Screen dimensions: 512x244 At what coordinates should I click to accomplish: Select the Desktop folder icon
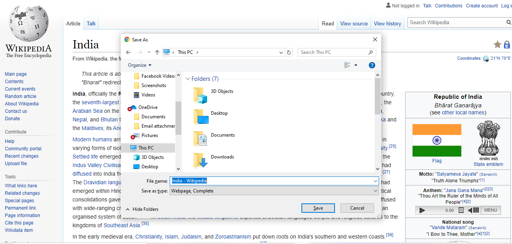click(x=200, y=117)
